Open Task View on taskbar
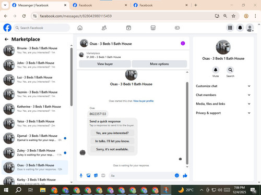 pos(30,190)
